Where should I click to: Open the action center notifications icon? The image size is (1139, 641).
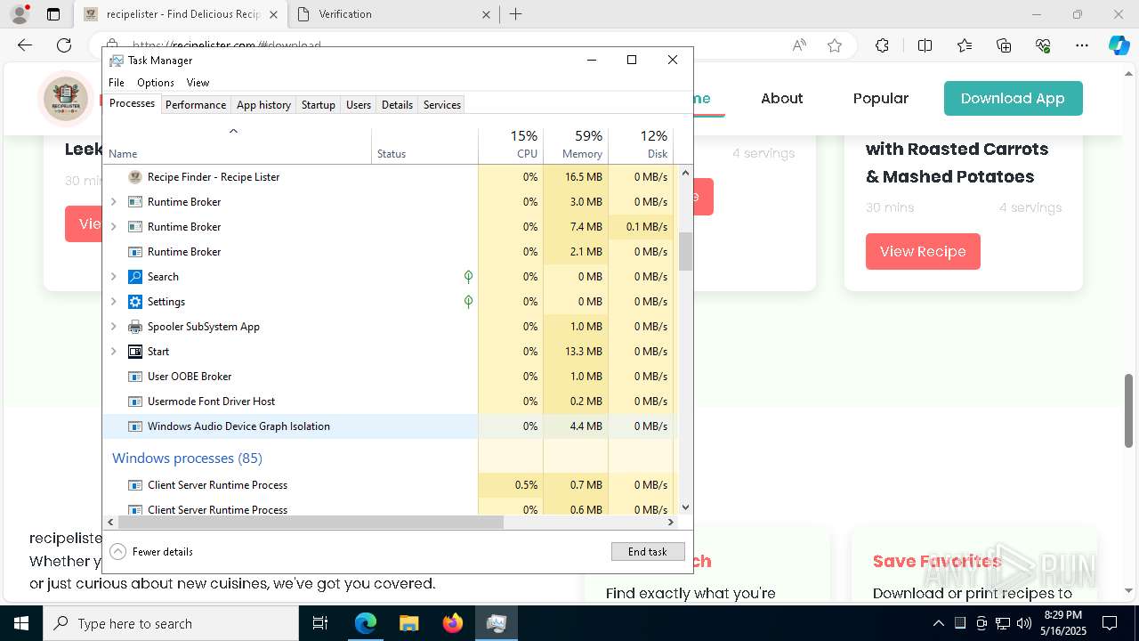(x=1110, y=623)
